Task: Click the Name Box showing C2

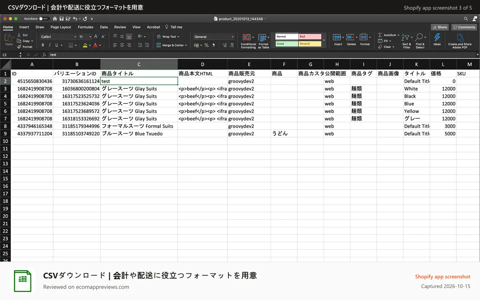Action: 9,54
